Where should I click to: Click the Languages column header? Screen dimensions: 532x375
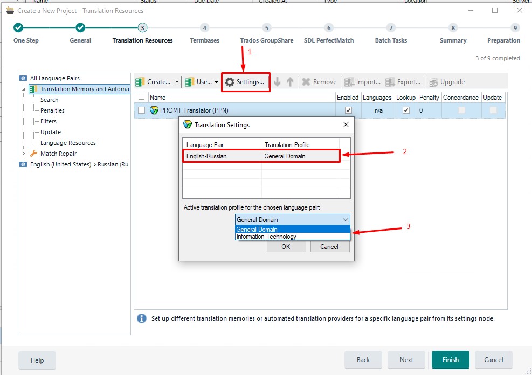coord(377,98)
